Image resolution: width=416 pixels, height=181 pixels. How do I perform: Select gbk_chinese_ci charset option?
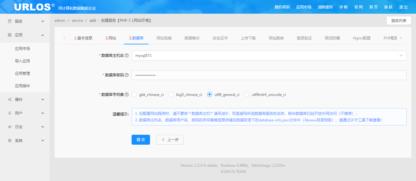click(x=134, y=95)
